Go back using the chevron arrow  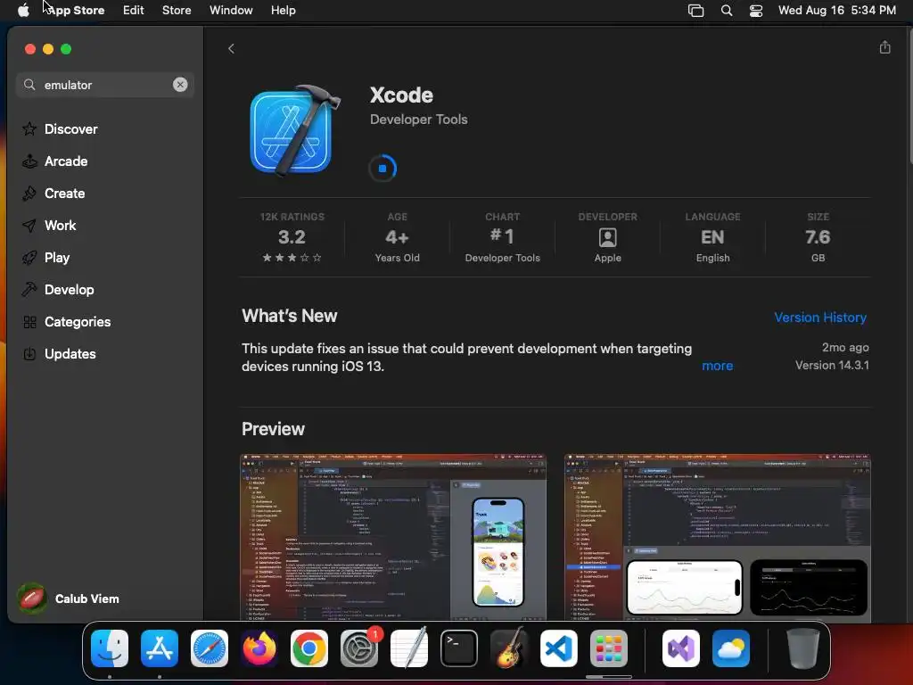coord(231,49)
